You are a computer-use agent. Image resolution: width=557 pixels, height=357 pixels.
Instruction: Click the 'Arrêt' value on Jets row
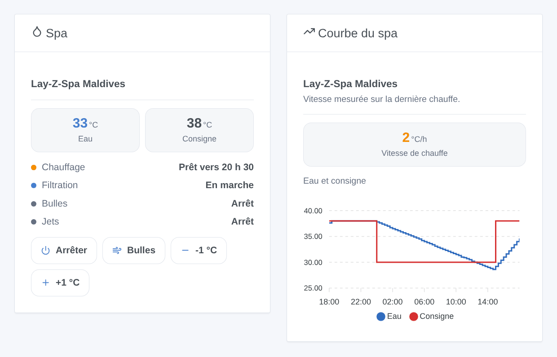coord(243,221)
